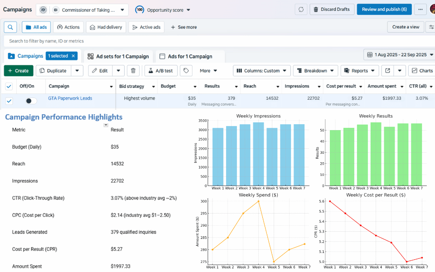Click the Review and publish (6) button
435x272 pixels.
click(384, 10)
